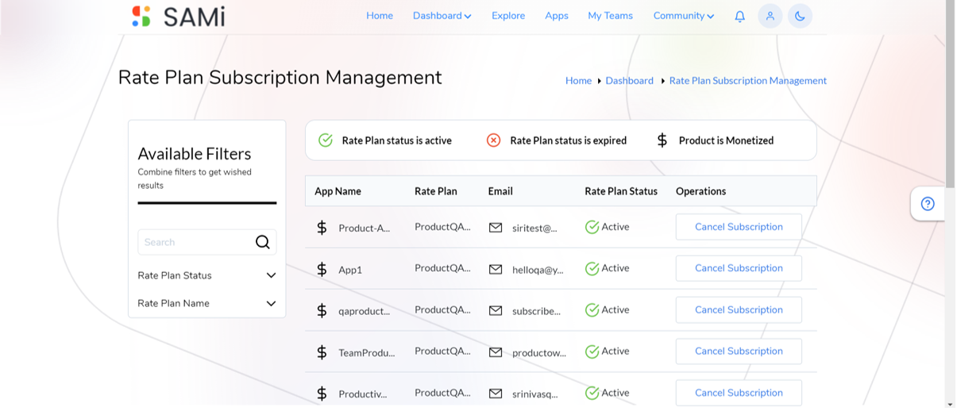Click the email text helloqa@y...
Screen dimensions: 957x411
click(538, 270)
